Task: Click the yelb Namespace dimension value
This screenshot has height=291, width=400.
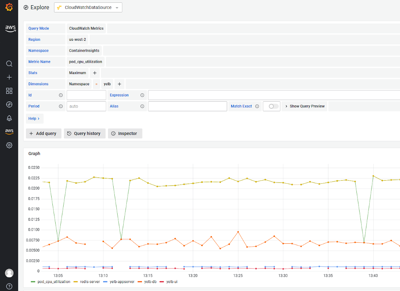Action: click(x=107, y=84)
